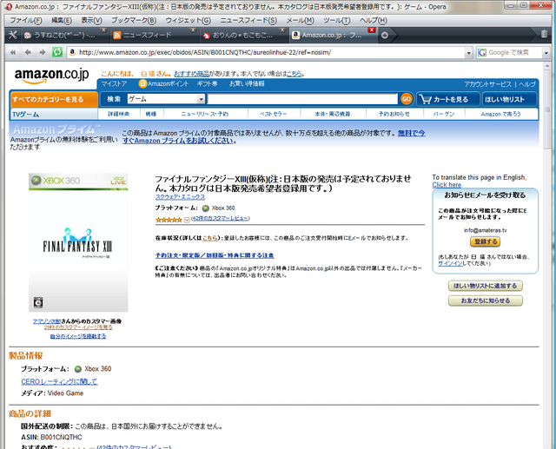Screen dimensions: 556x449
Task: Reload the page with green icon
Action: point(57,52)
